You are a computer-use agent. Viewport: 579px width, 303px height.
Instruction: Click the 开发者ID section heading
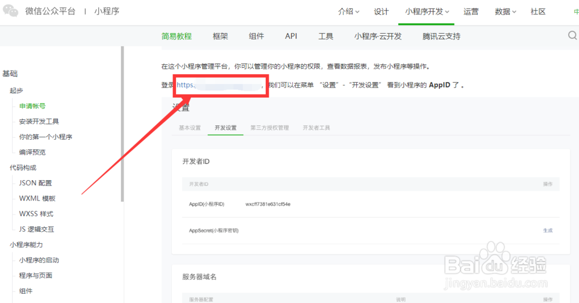(x=196, y=162)
